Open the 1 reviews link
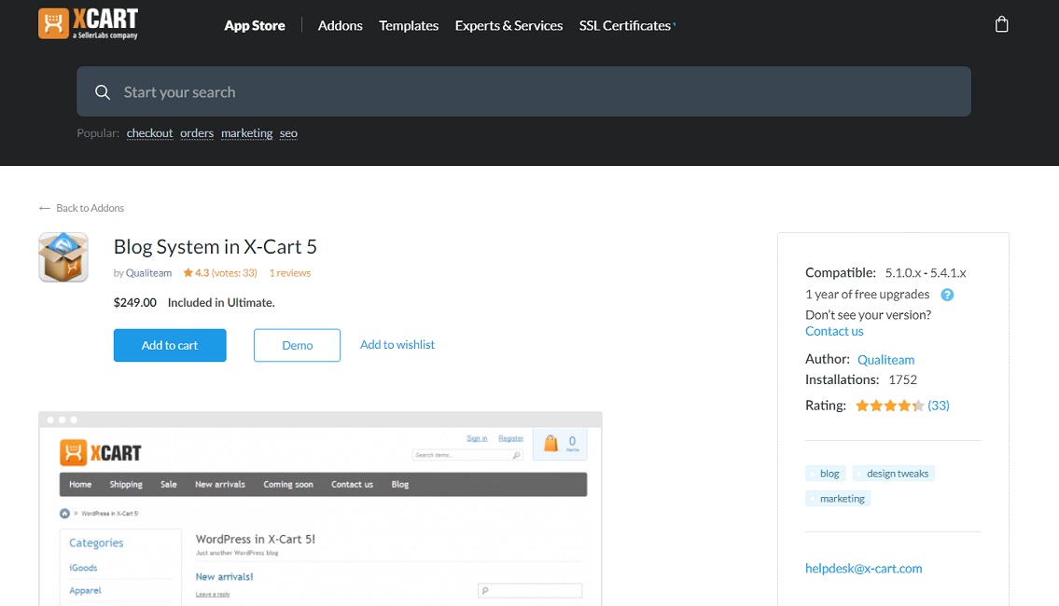Viewport: 1059px width, 606px height. [x=289, y=272]
